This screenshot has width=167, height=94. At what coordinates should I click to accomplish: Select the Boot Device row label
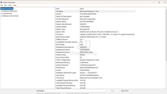coord(60,68)
